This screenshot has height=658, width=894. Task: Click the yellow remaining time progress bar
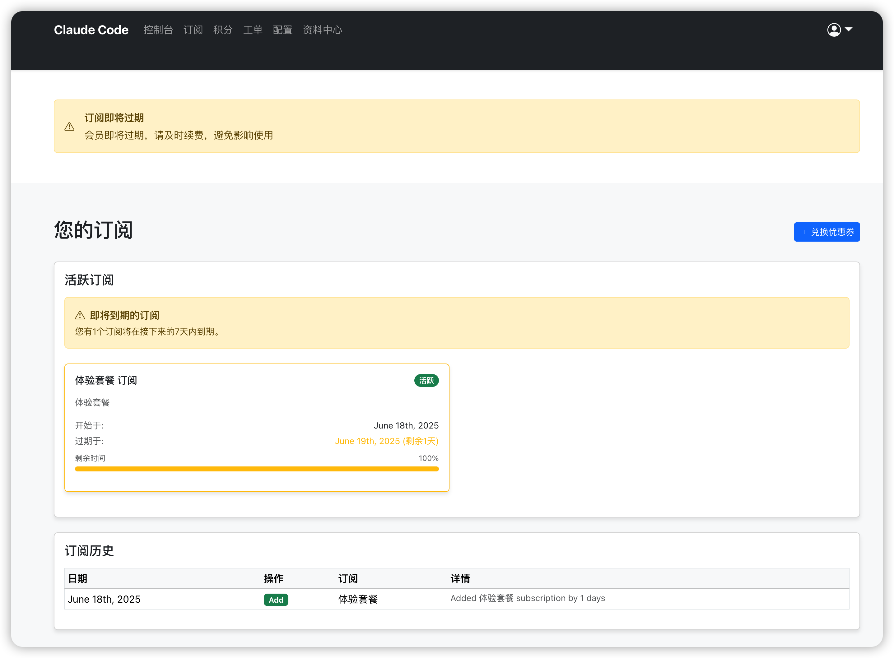point(257,469)
